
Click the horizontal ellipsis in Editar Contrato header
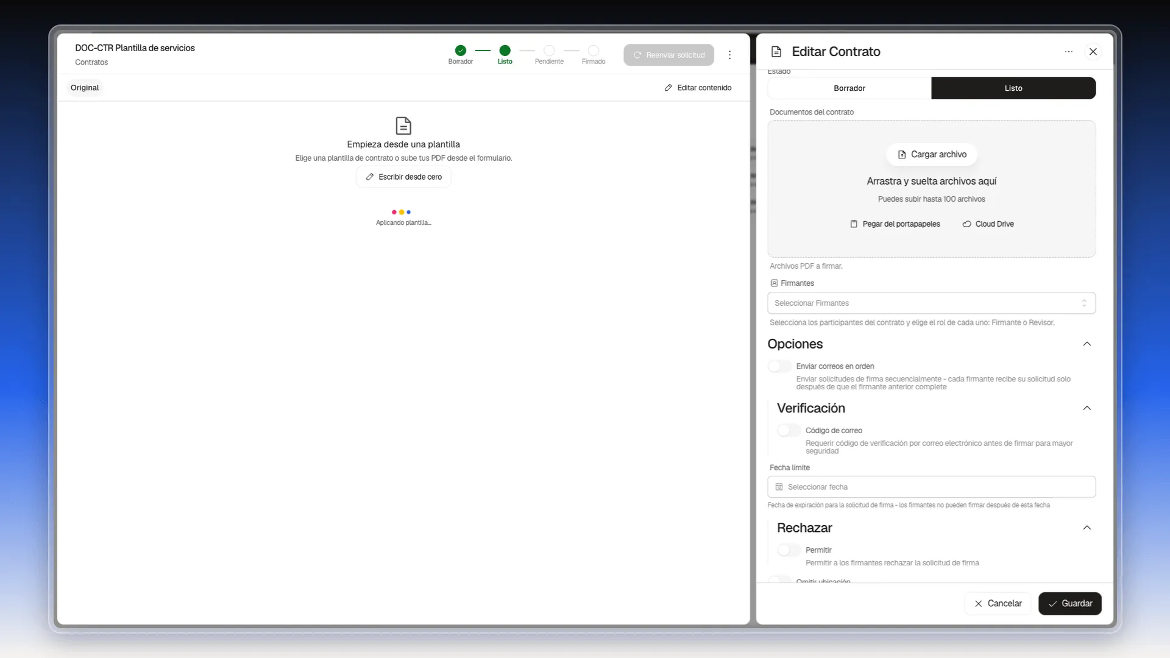pyautogui.click(x=1068, y=52)
